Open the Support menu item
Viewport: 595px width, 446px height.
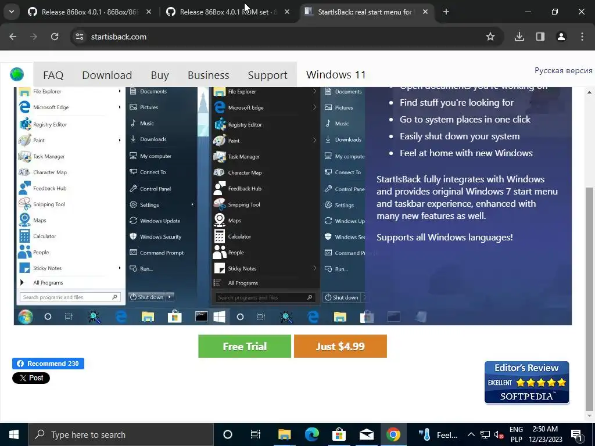[267, 75]
